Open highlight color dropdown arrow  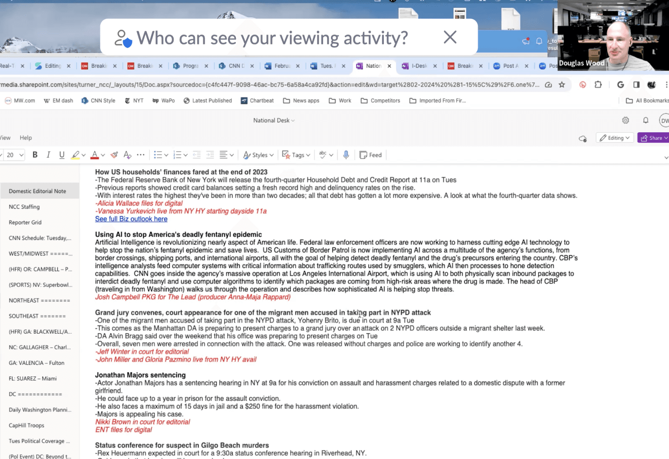84,155
